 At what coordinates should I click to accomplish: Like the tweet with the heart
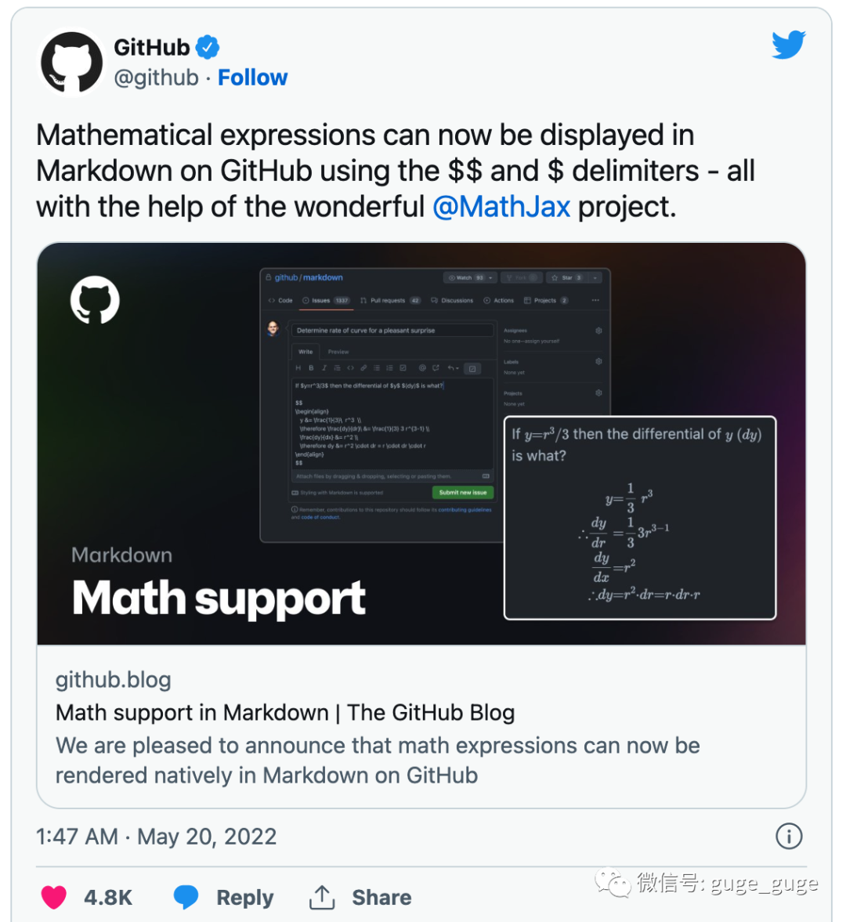pyautogui.click(x=54, y=898)
